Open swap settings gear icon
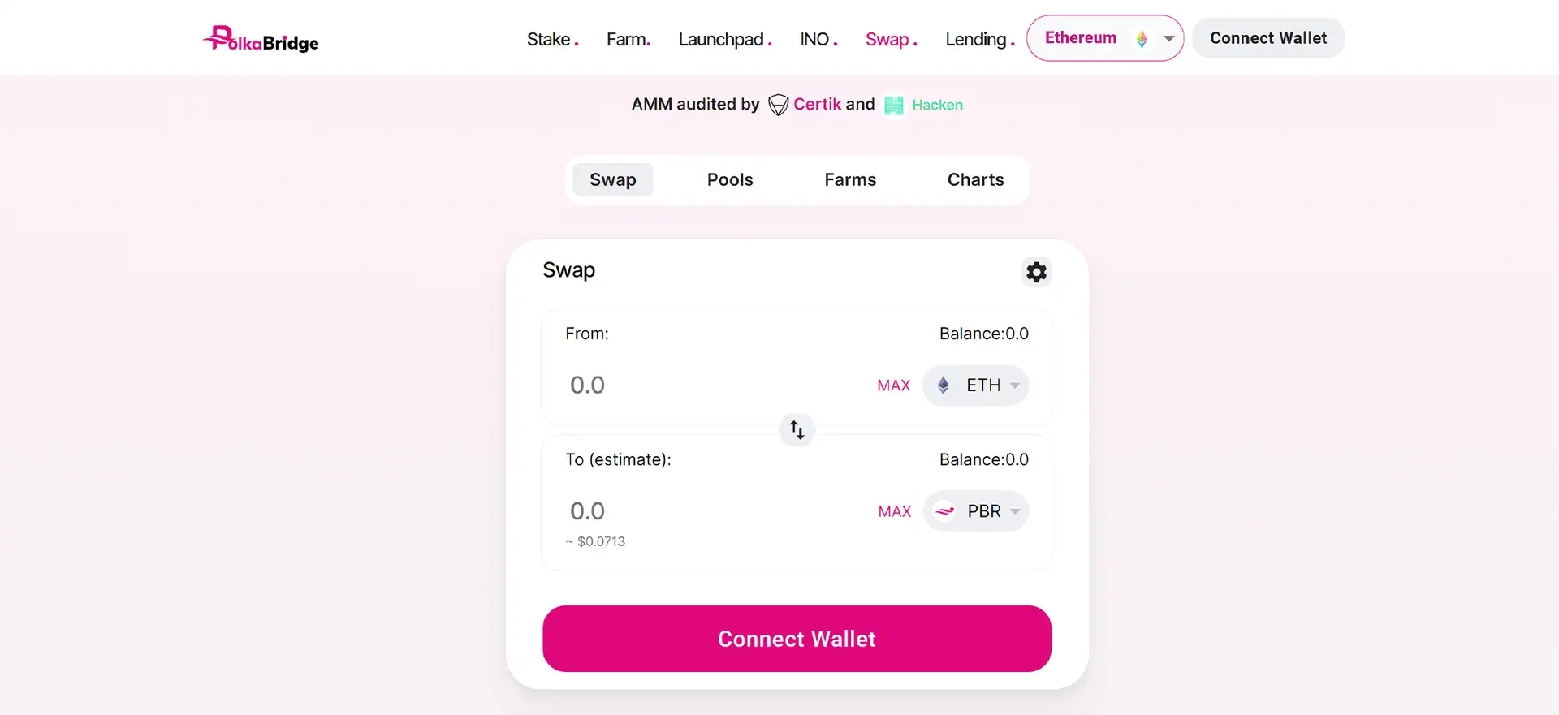 [x=1036, y=272]
